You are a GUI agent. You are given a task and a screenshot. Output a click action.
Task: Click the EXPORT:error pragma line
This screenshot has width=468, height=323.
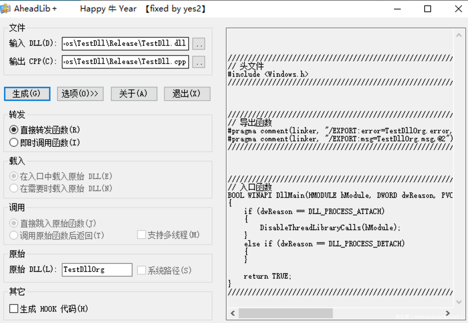[x=340, y=131]
